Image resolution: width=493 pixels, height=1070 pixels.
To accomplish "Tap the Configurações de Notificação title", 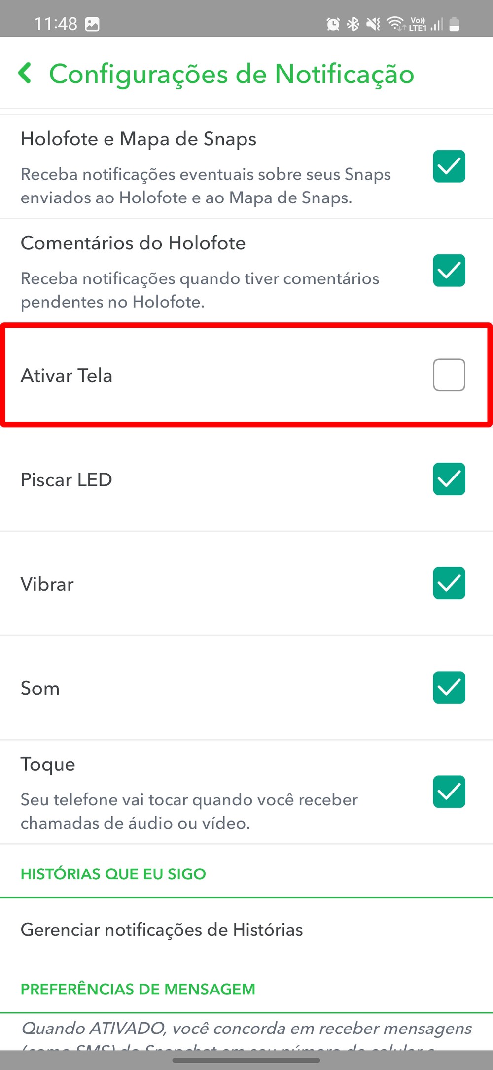I will point(232,74).
